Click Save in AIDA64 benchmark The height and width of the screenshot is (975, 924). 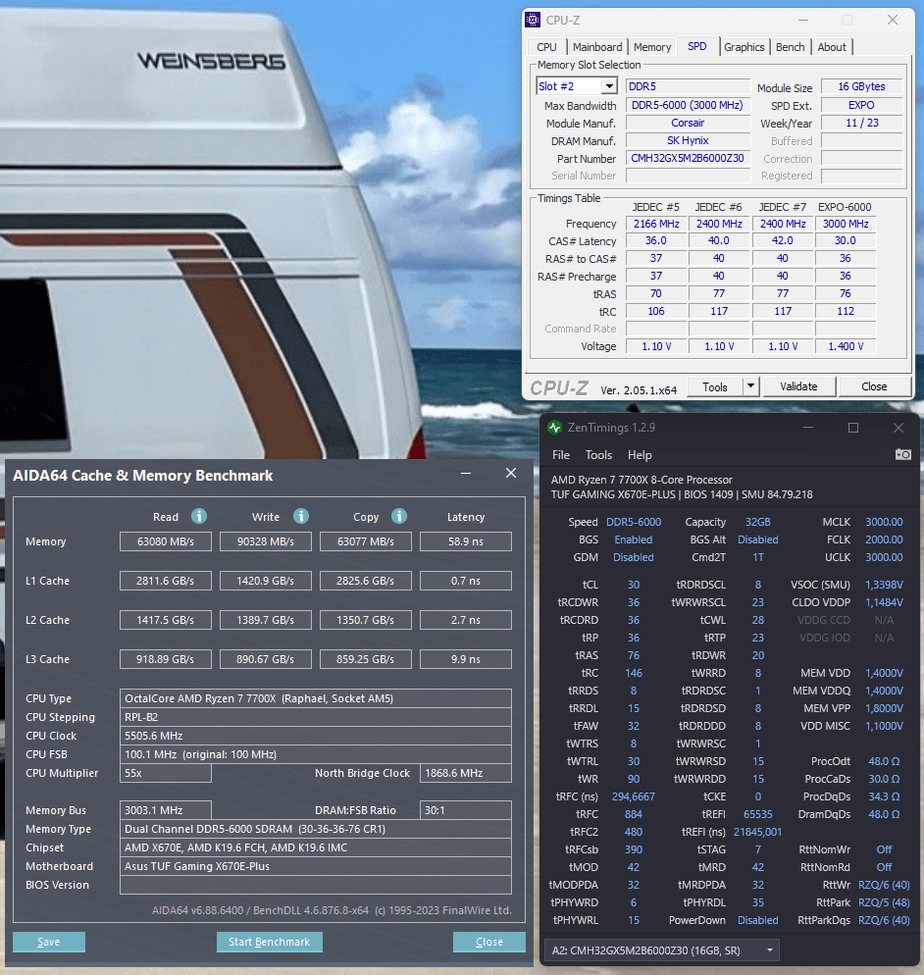click(x=48, y=942)
